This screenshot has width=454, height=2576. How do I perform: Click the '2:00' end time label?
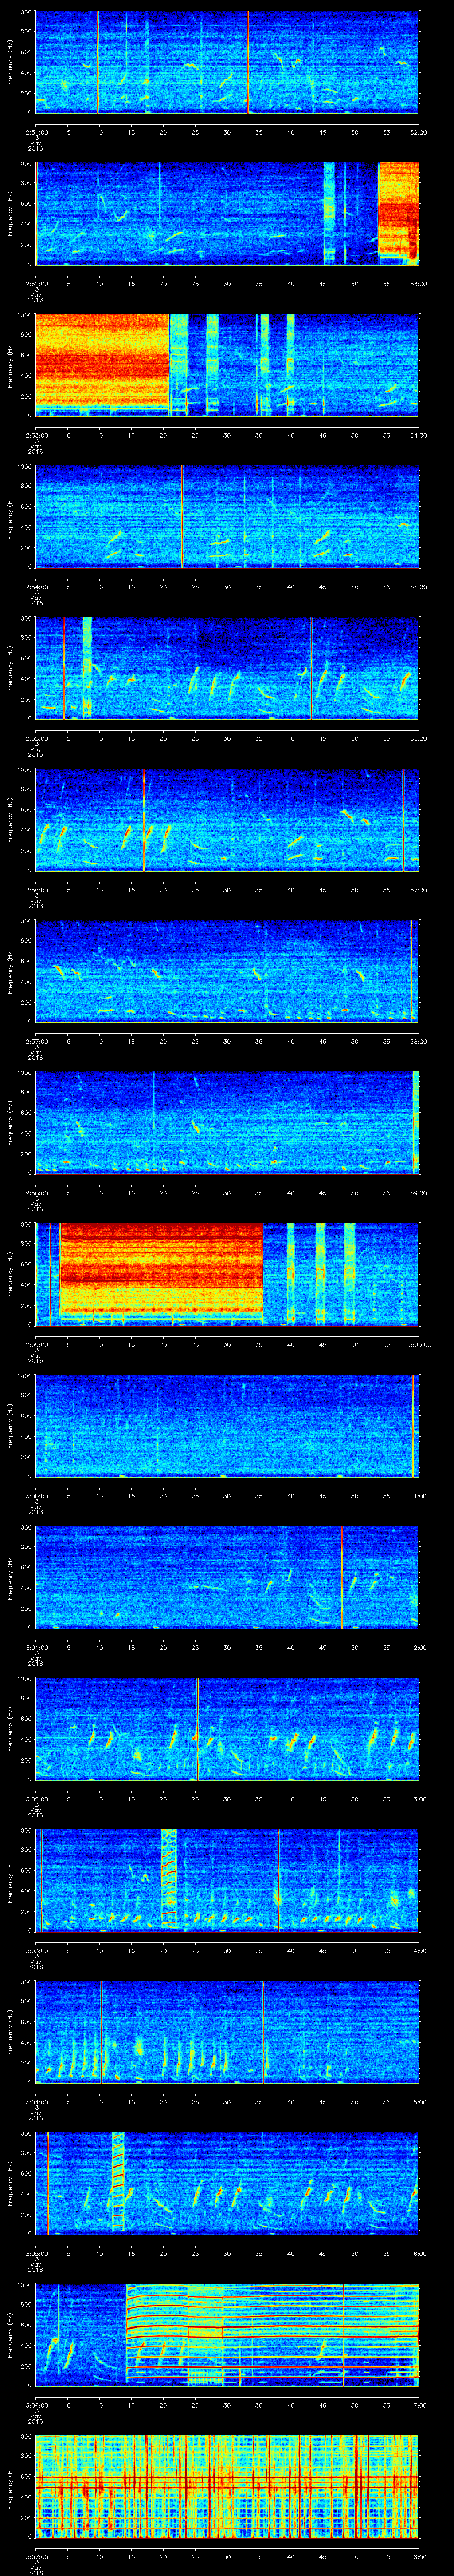(x=420, y=1647)
